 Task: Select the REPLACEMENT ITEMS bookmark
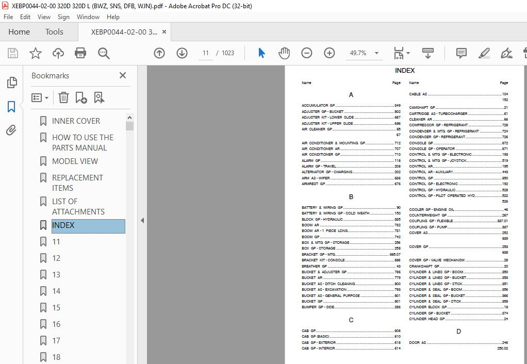click(77, 183)
